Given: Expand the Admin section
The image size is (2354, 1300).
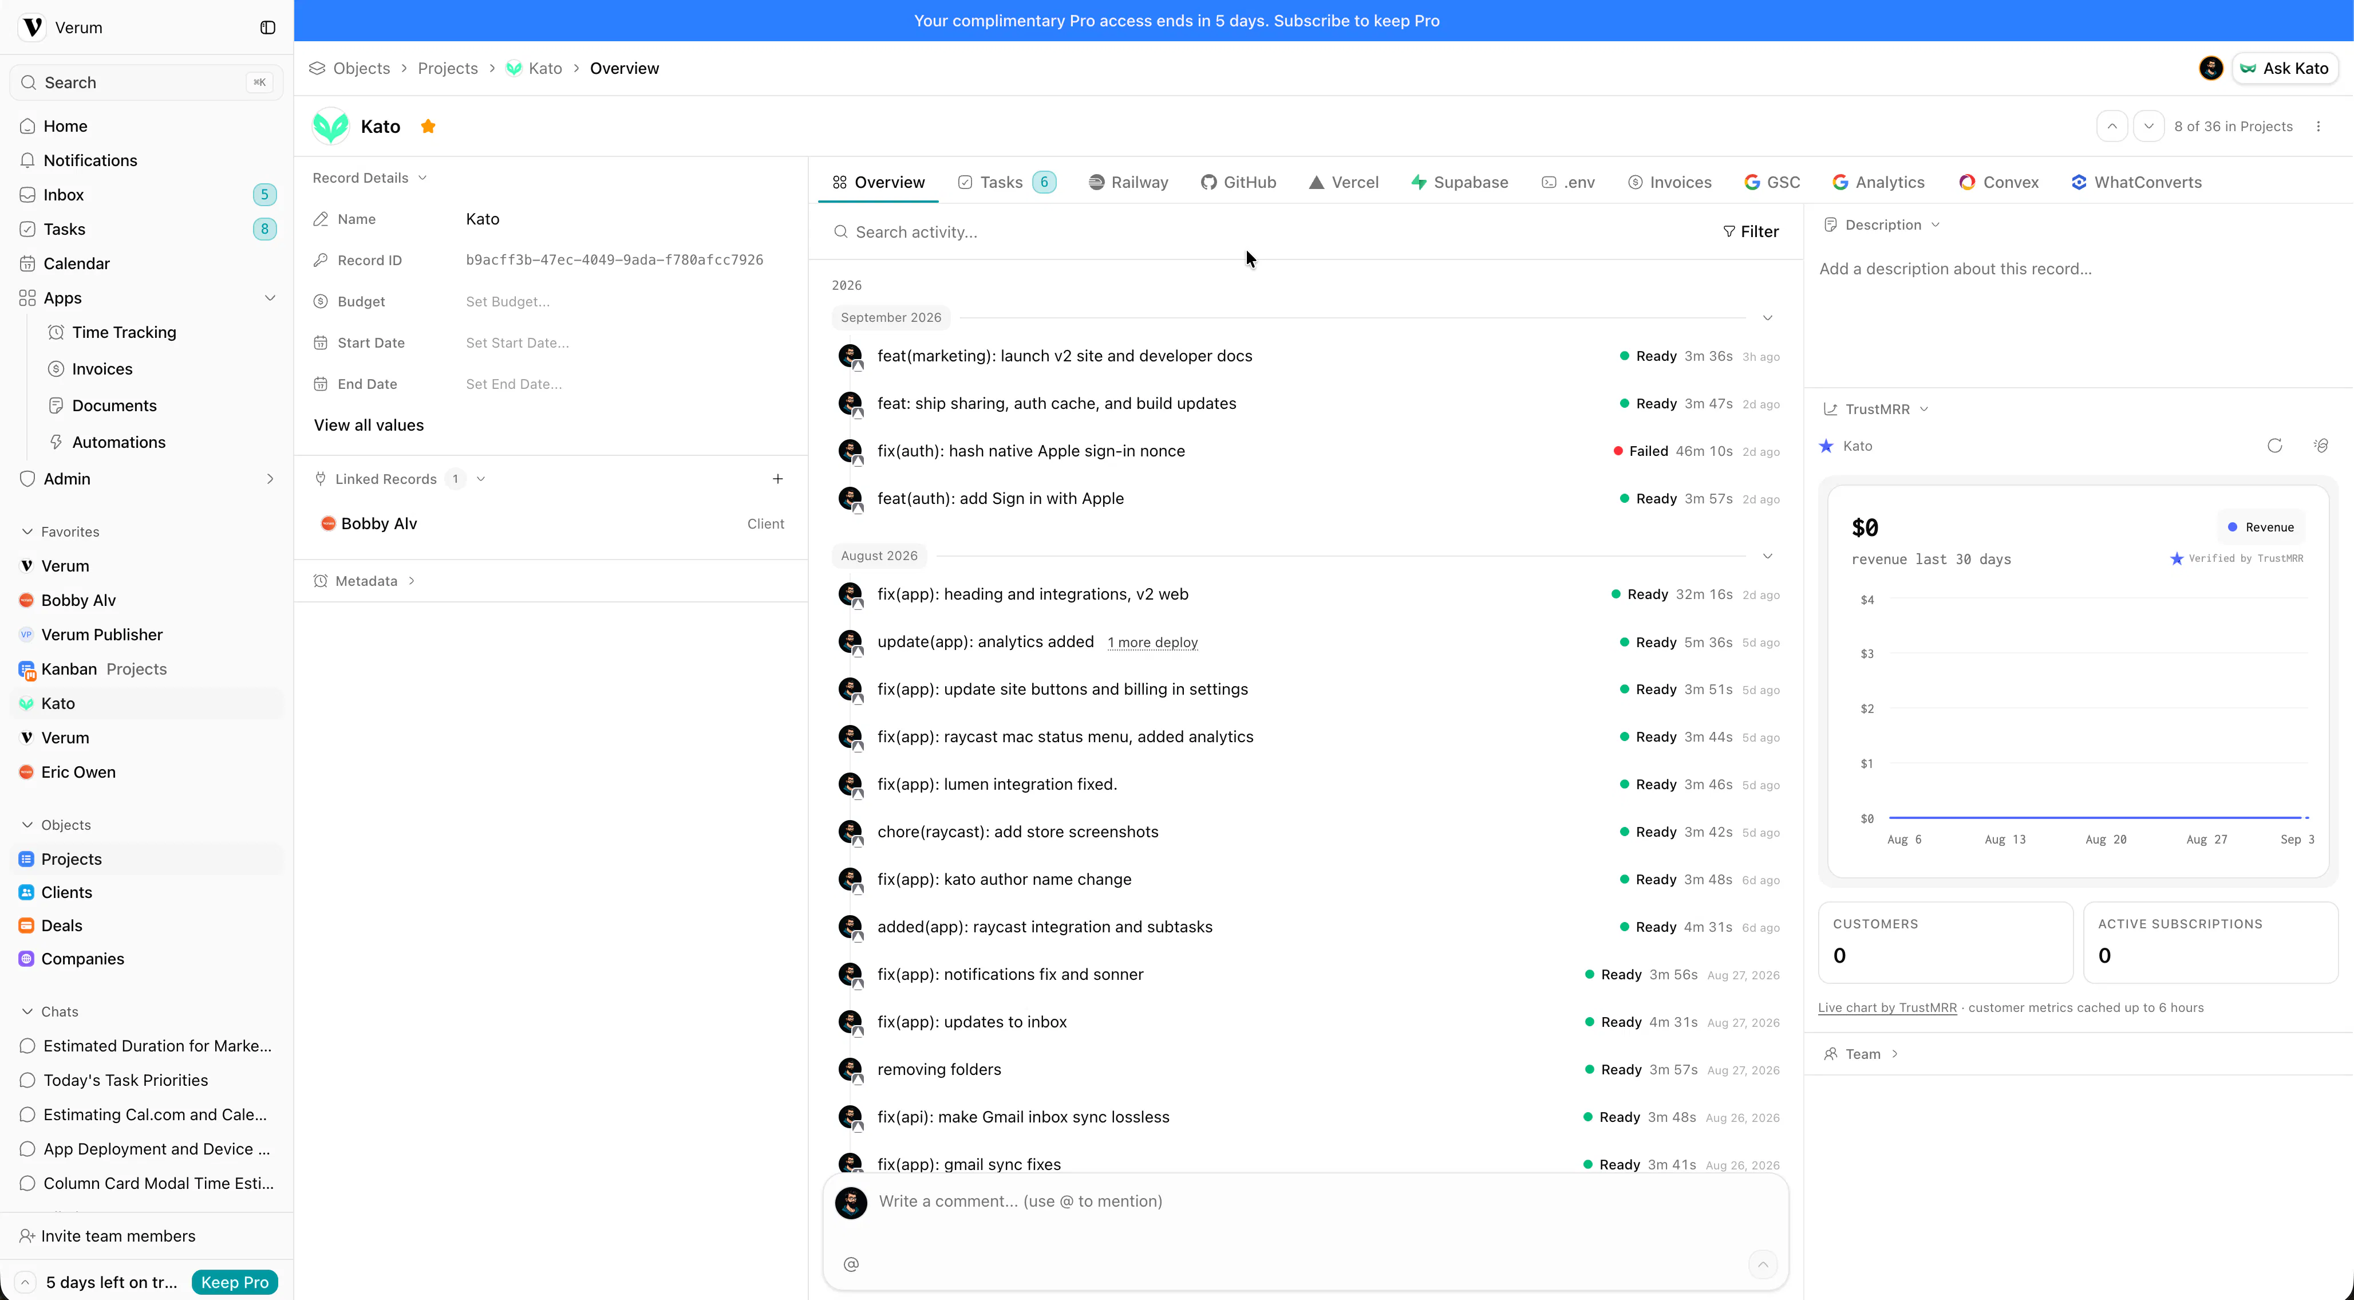Looking at the screenshot, I should (270, 479).
